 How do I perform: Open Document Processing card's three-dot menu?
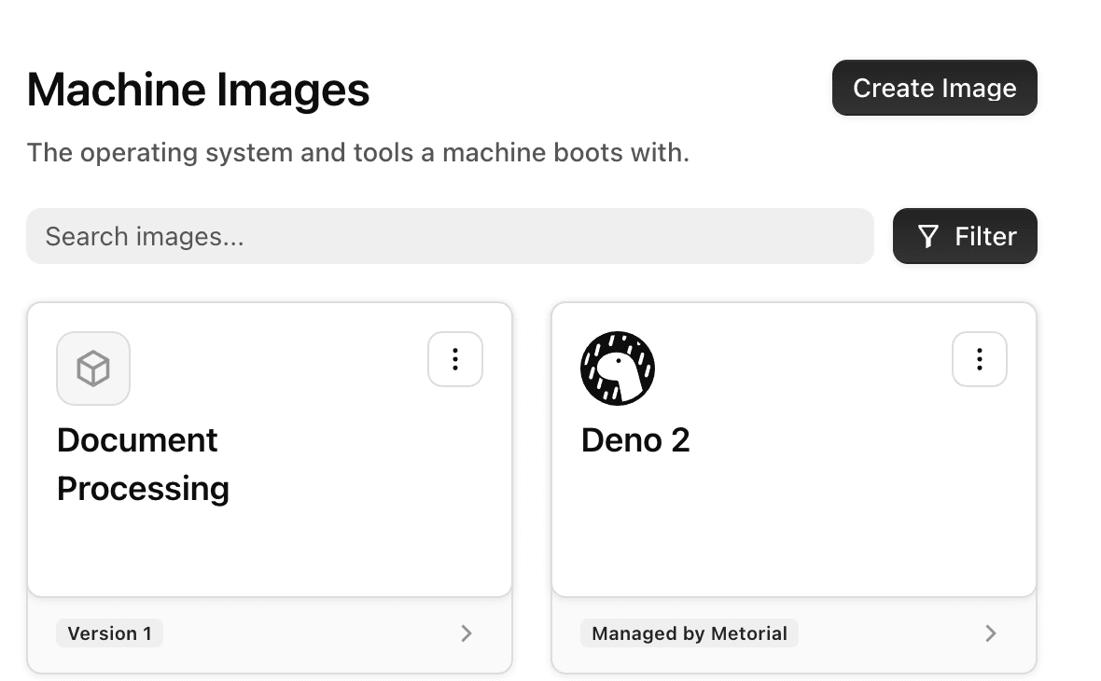455,359
